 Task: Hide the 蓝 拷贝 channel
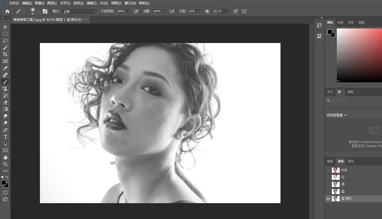pos(328,199)
